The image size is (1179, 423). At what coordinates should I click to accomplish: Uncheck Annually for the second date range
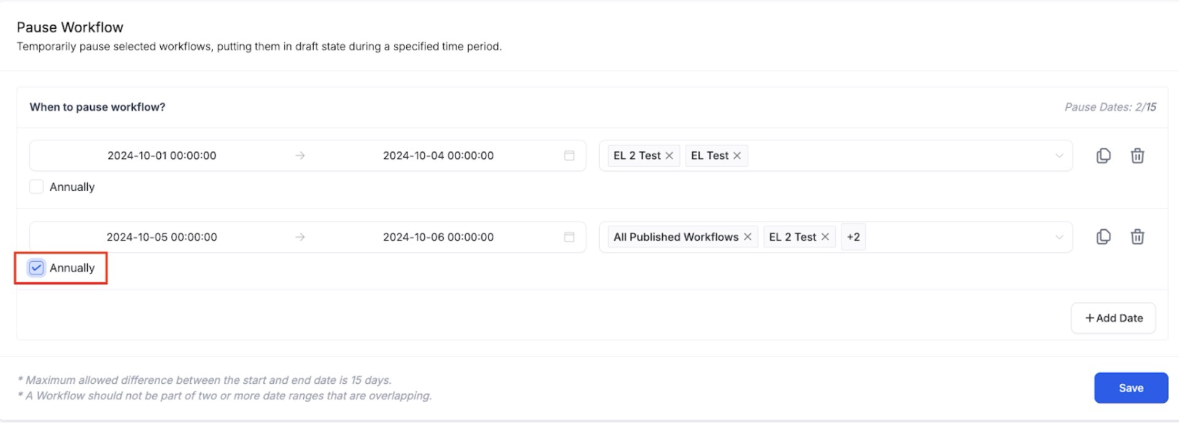(37, 268)
